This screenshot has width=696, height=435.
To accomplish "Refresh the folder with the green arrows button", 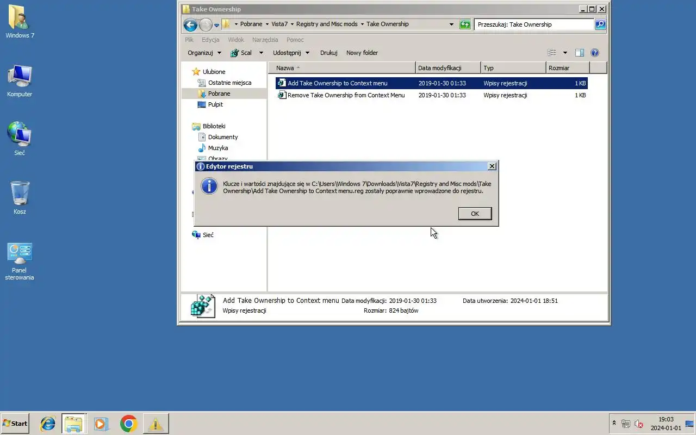I will 465,24.
